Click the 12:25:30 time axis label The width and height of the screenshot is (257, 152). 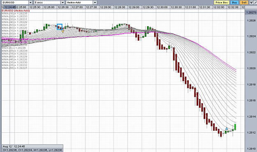pos(35,7)
